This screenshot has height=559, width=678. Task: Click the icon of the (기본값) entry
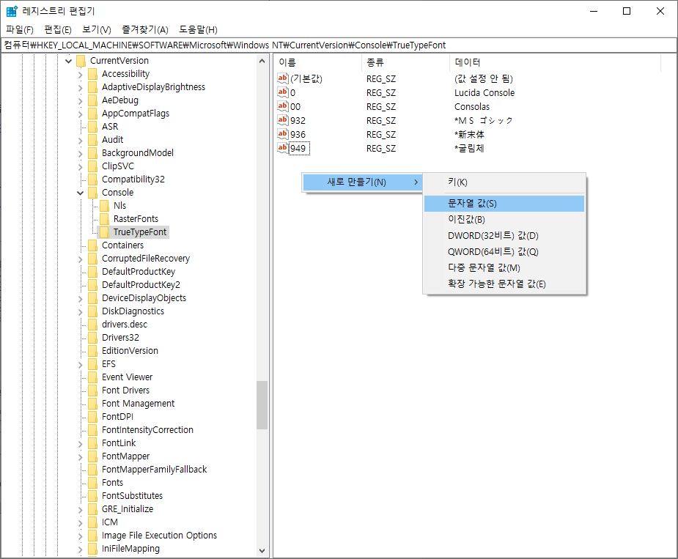point(283,78)
